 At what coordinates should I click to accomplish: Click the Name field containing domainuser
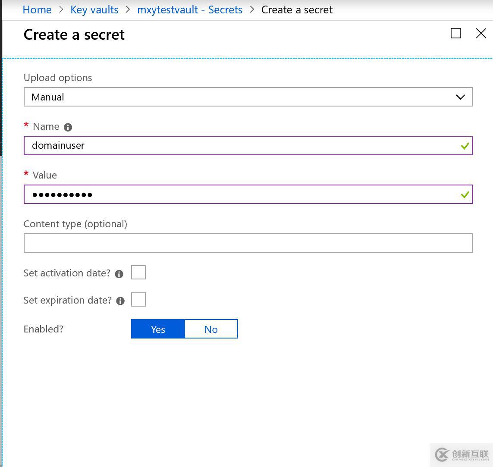242,146
